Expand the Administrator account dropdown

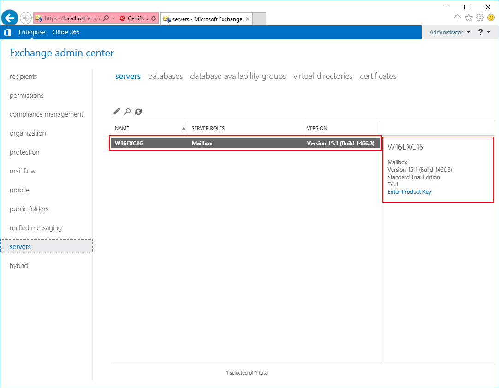point(449,32)
